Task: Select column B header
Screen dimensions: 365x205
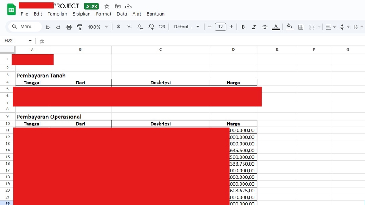Action: pyautogui.click(x=80, y=49)
